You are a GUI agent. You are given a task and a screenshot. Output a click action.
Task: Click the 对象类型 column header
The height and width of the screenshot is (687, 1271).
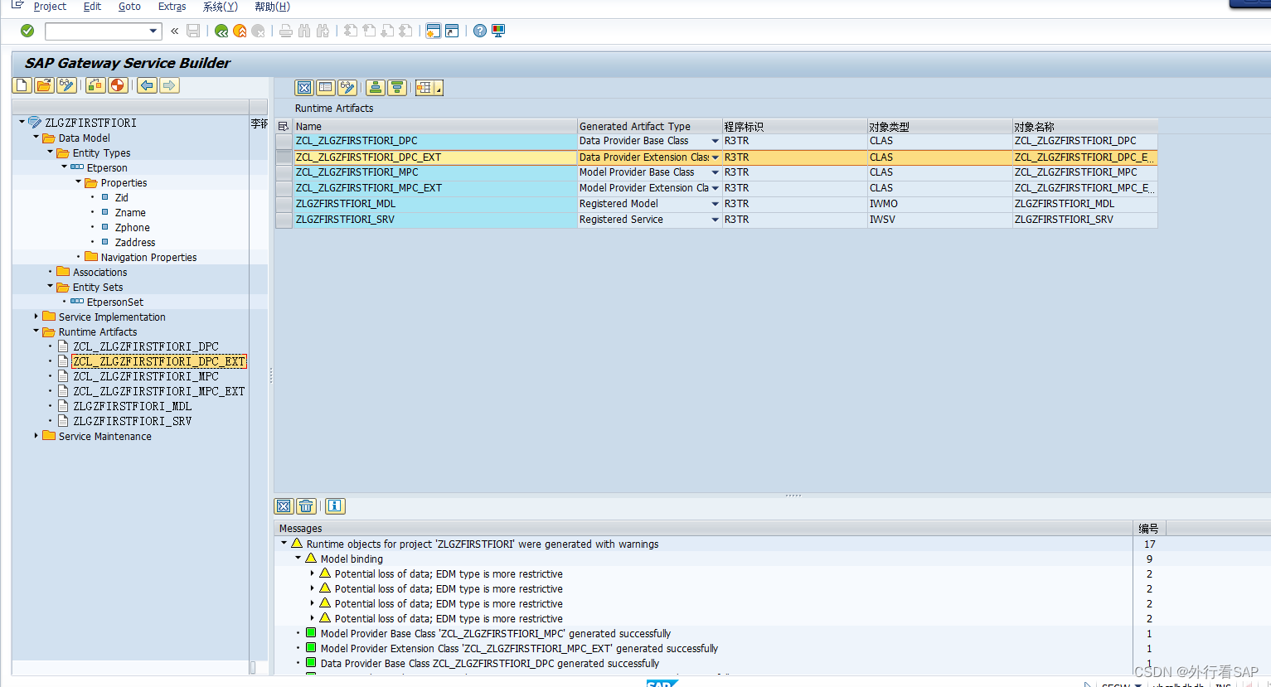939,126
